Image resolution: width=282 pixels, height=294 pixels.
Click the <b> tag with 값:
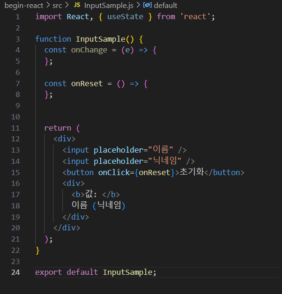click(x=96, y=194)
